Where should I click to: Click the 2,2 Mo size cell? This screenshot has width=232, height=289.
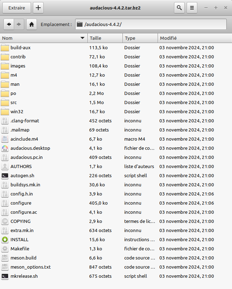[x=97, y=94]
